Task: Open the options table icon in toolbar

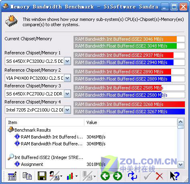Action: click(12, 176)
